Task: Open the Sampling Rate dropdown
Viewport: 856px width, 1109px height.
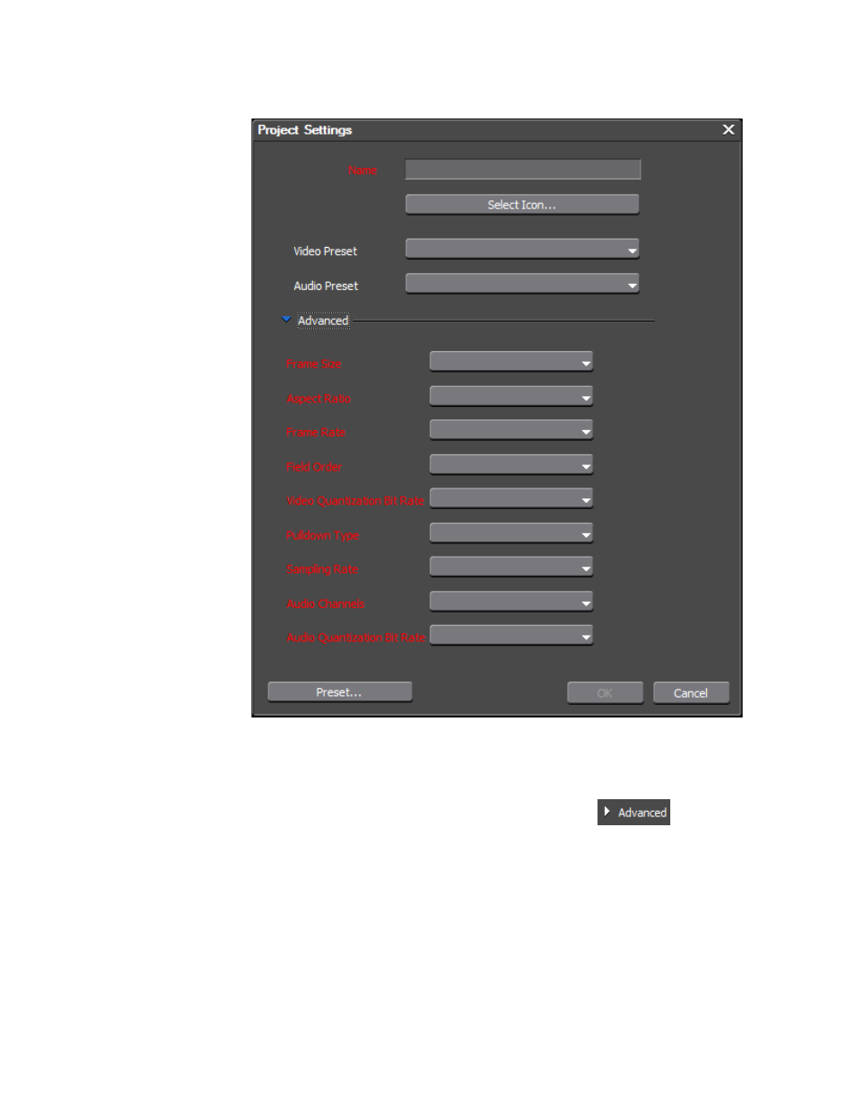Action: tap(511, 568)
